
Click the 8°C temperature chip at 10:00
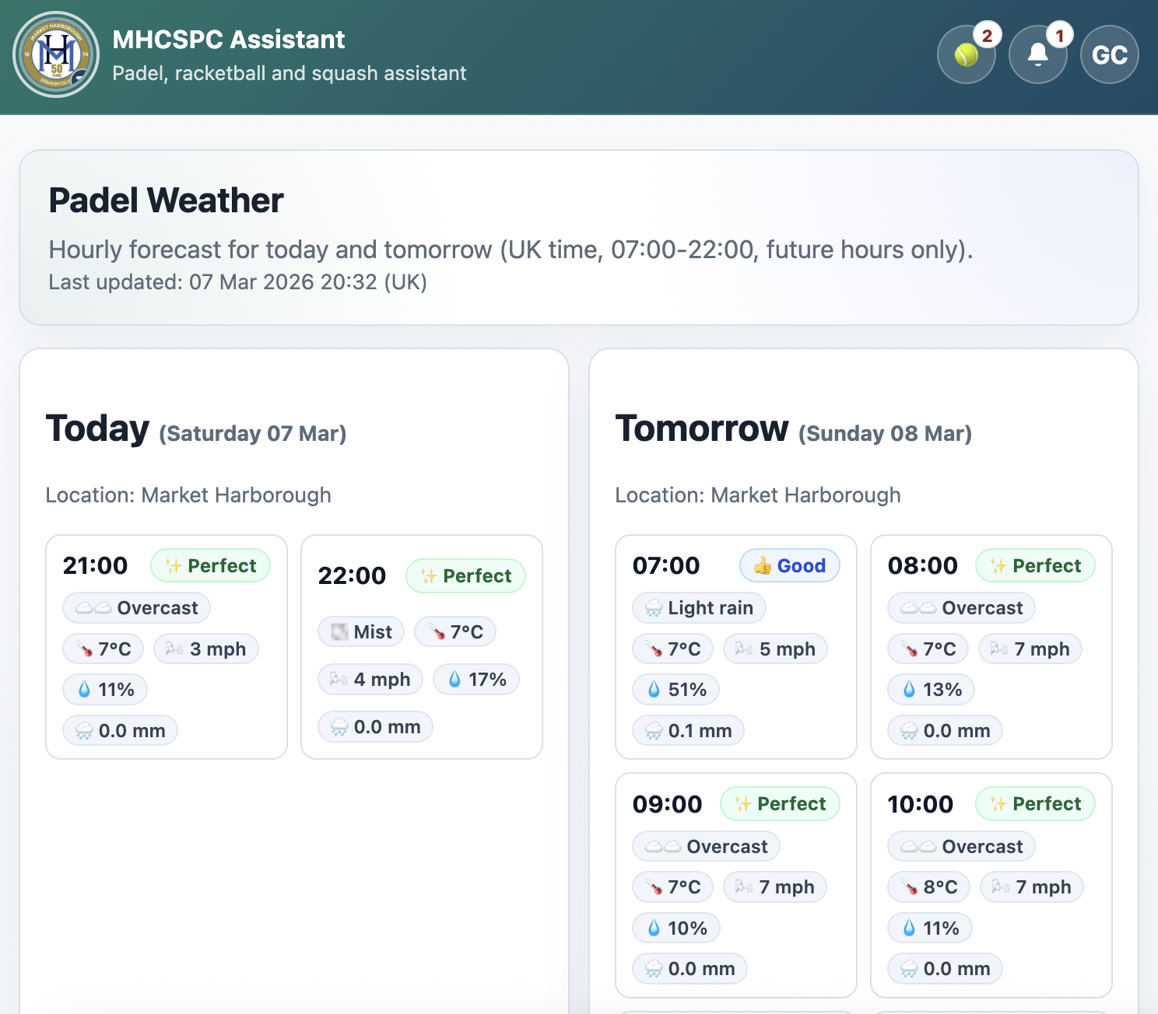928,886
